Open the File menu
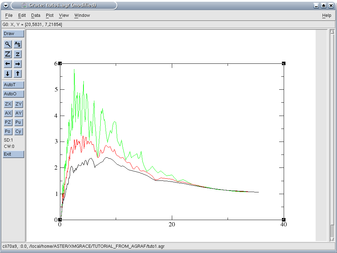 [x=9, y=15]
